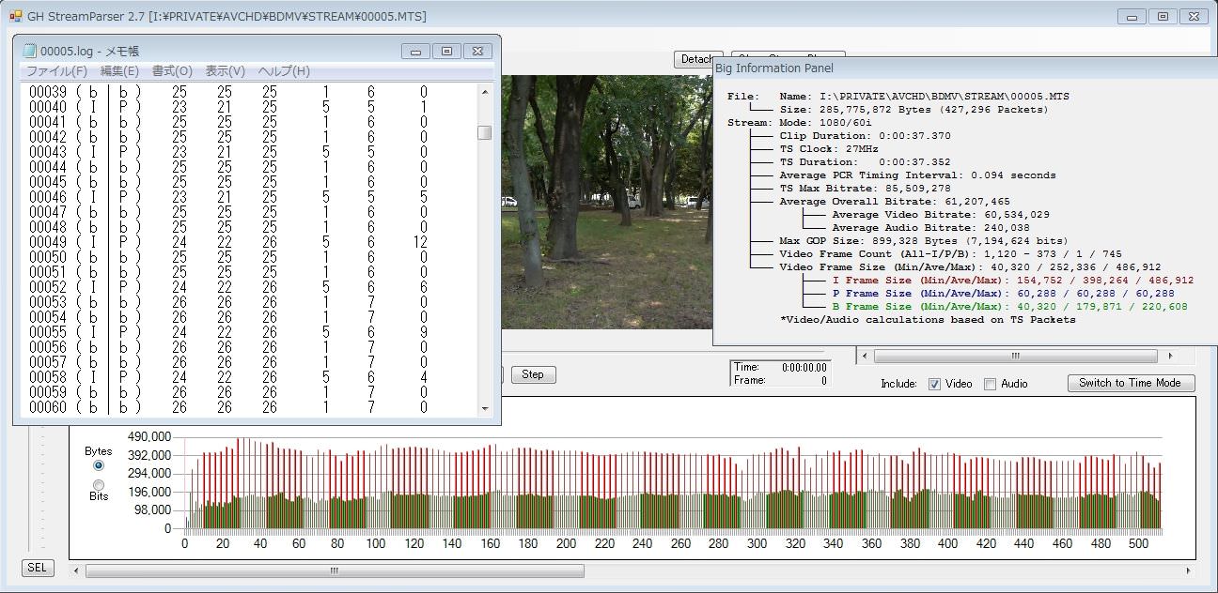Click the SEL button
The height and width of the screenshot is (593, 1218).
(x=37, y=568)
